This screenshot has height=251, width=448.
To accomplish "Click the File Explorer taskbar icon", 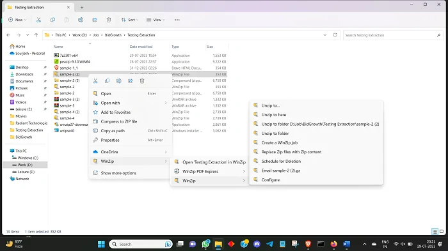I will (x=218, y=244).
